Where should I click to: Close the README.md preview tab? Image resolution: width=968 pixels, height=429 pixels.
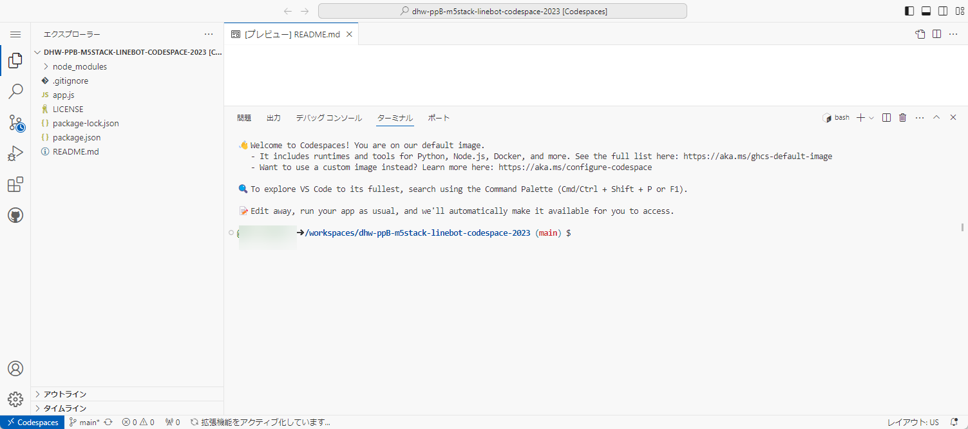click(349, 34)
